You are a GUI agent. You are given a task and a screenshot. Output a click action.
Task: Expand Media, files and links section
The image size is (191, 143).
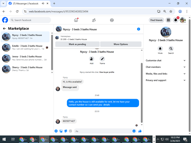(x=165, y=74)
